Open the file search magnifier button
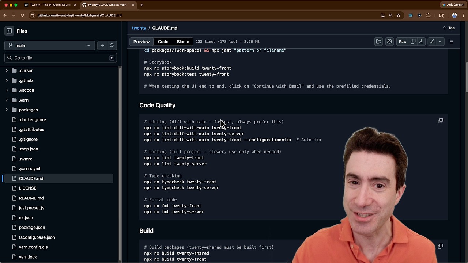Image resolution: width=468 pixels, height=263 pixels. [112, 46]
